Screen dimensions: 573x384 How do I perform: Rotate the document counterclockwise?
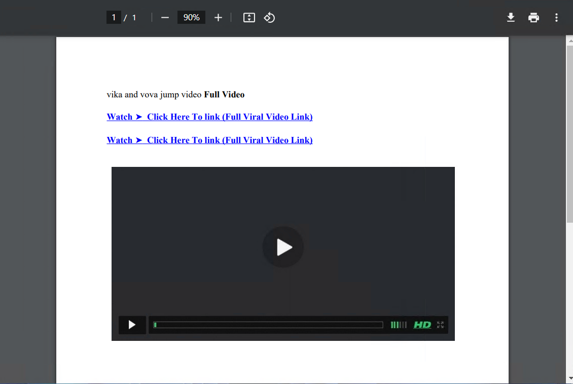point(269,18)
